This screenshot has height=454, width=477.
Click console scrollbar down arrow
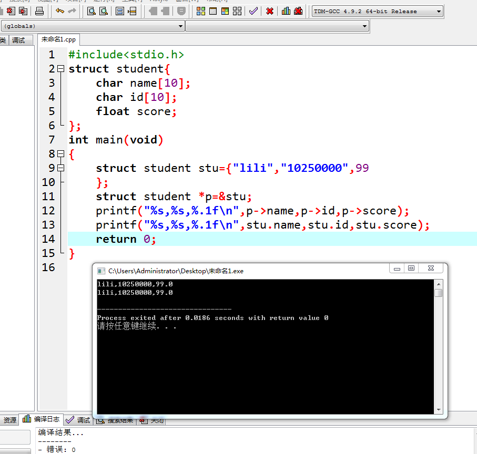tap(439, 409)
